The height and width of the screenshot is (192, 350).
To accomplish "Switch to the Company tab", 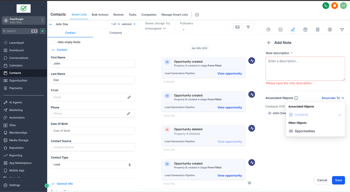I will (x=115, y=33).
